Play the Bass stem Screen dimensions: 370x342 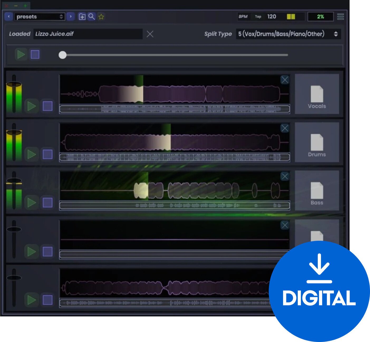tap(31, 203)
